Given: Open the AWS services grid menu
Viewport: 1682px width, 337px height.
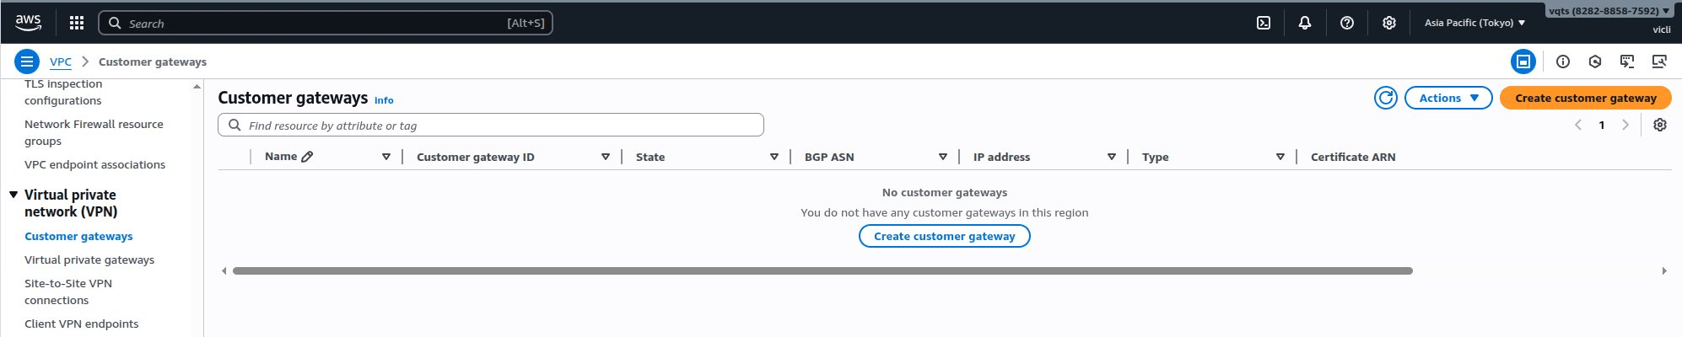Looking at the screenshot, I should click(77, 23).
